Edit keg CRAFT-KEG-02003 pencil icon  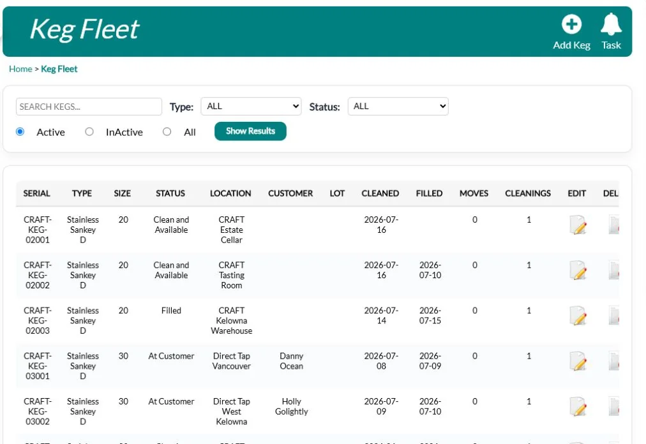coord(578,316)
